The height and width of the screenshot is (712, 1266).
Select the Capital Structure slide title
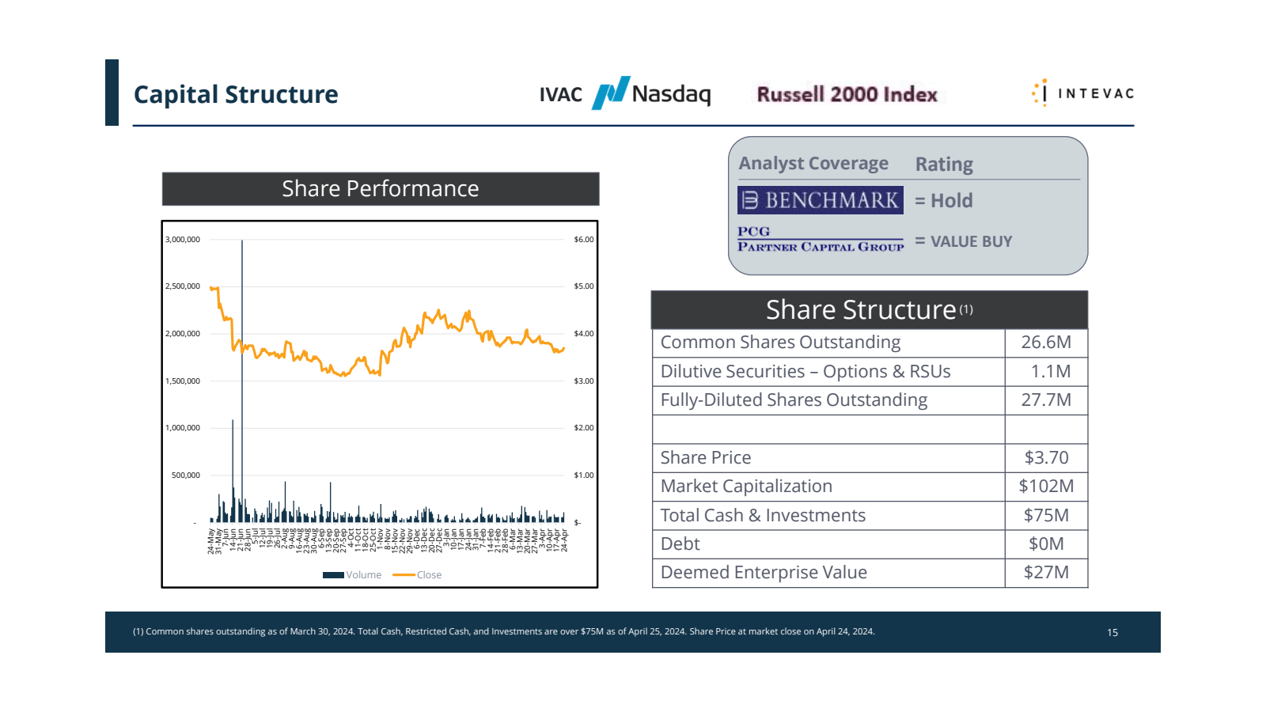(236, 94)
